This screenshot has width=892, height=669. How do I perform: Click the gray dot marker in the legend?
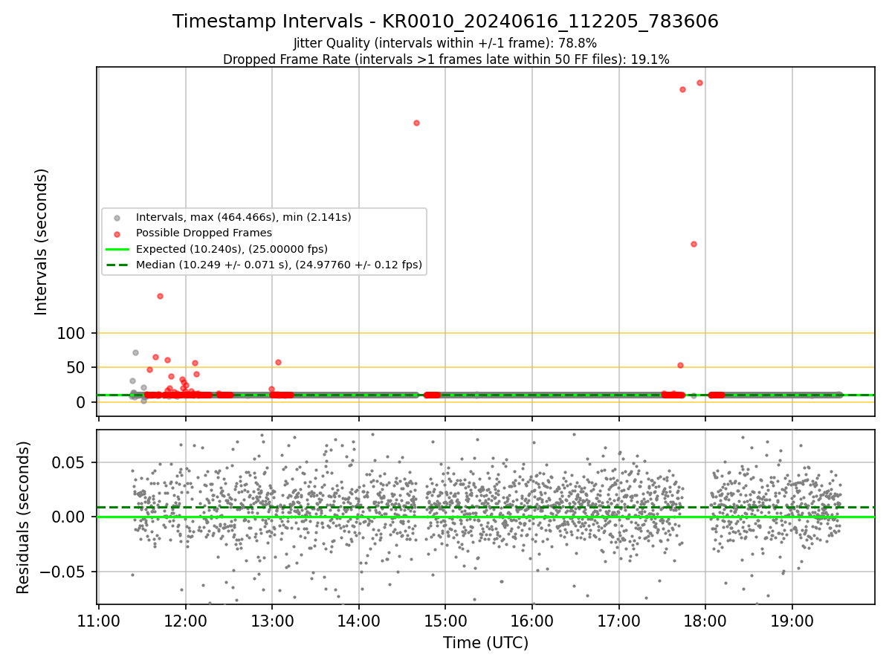tap(117, 218)
